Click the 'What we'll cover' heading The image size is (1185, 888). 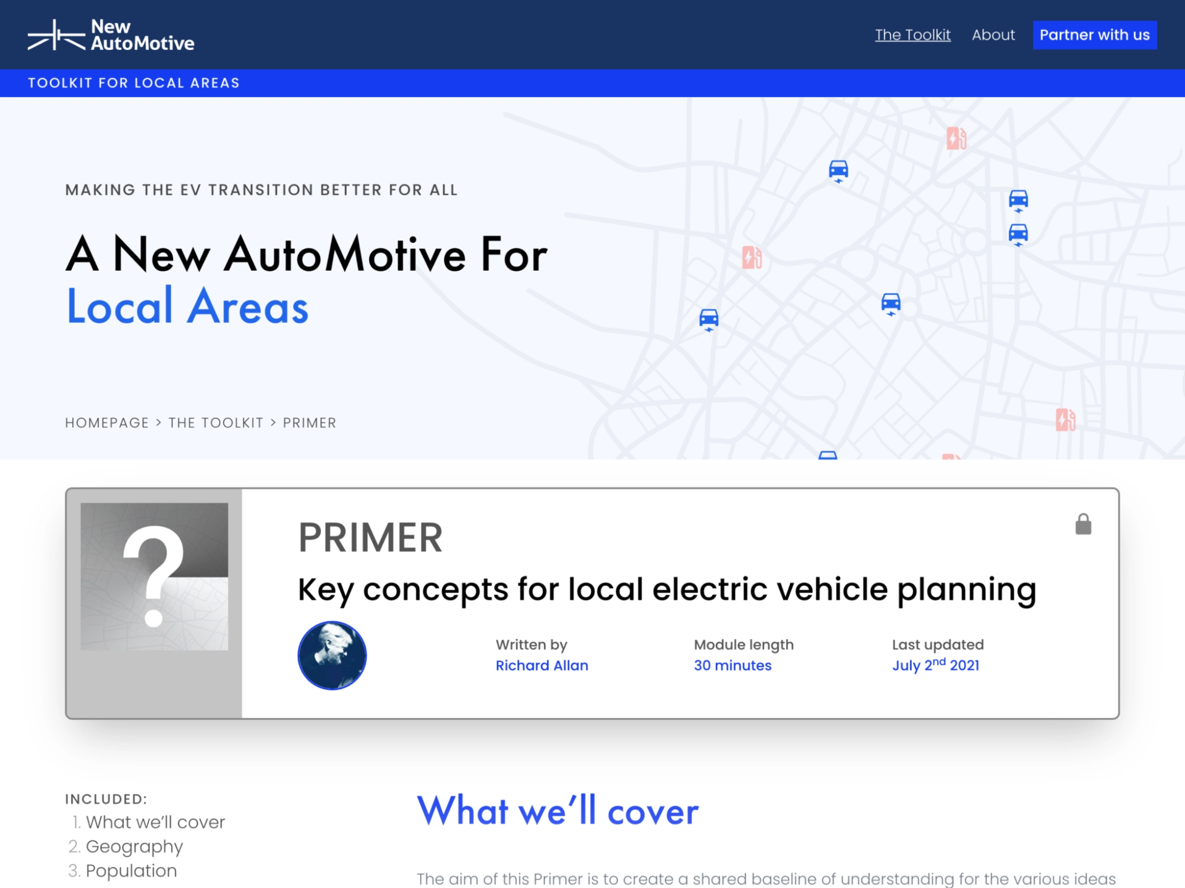pyautogui.click(x=557, y=810)
